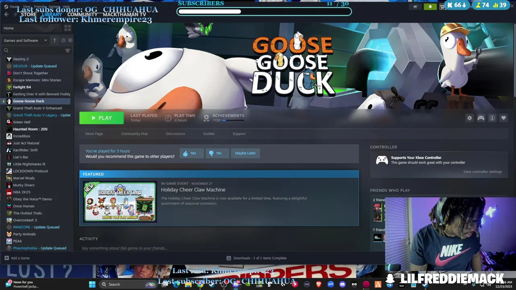Open Holiday Cheer Claw Machine thumbnail

pos(120,201)
